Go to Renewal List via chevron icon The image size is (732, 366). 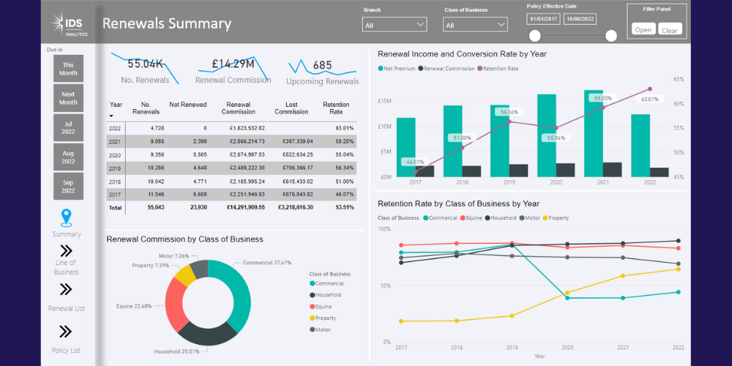pyautogui.click(x=66, y=289)
